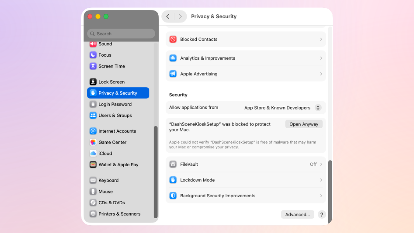Image resolution: width=414 pixels, height=233 pixels.
Task: Open Lock Screen settings pane
Action: pyautogui.click(x=118, y=82)
